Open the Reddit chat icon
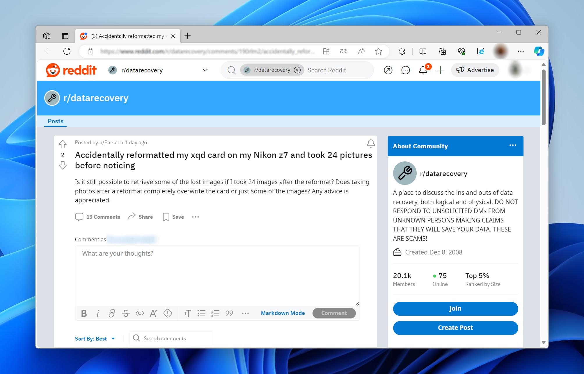This screenshot has width=584, height=374. click(x=405, y=70)
